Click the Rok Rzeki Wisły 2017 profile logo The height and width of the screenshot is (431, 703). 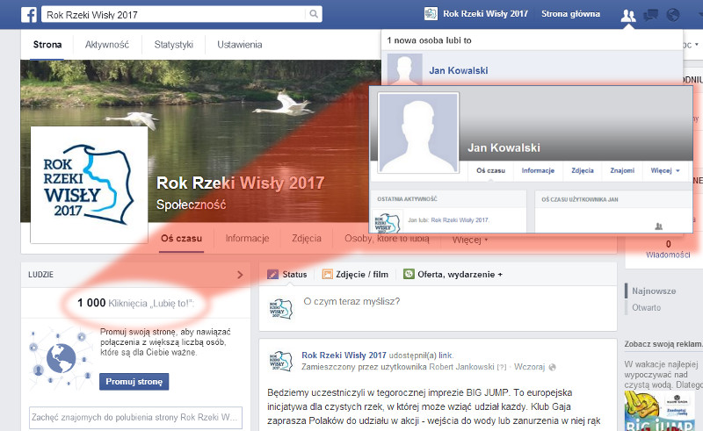(x=89, y=184)
